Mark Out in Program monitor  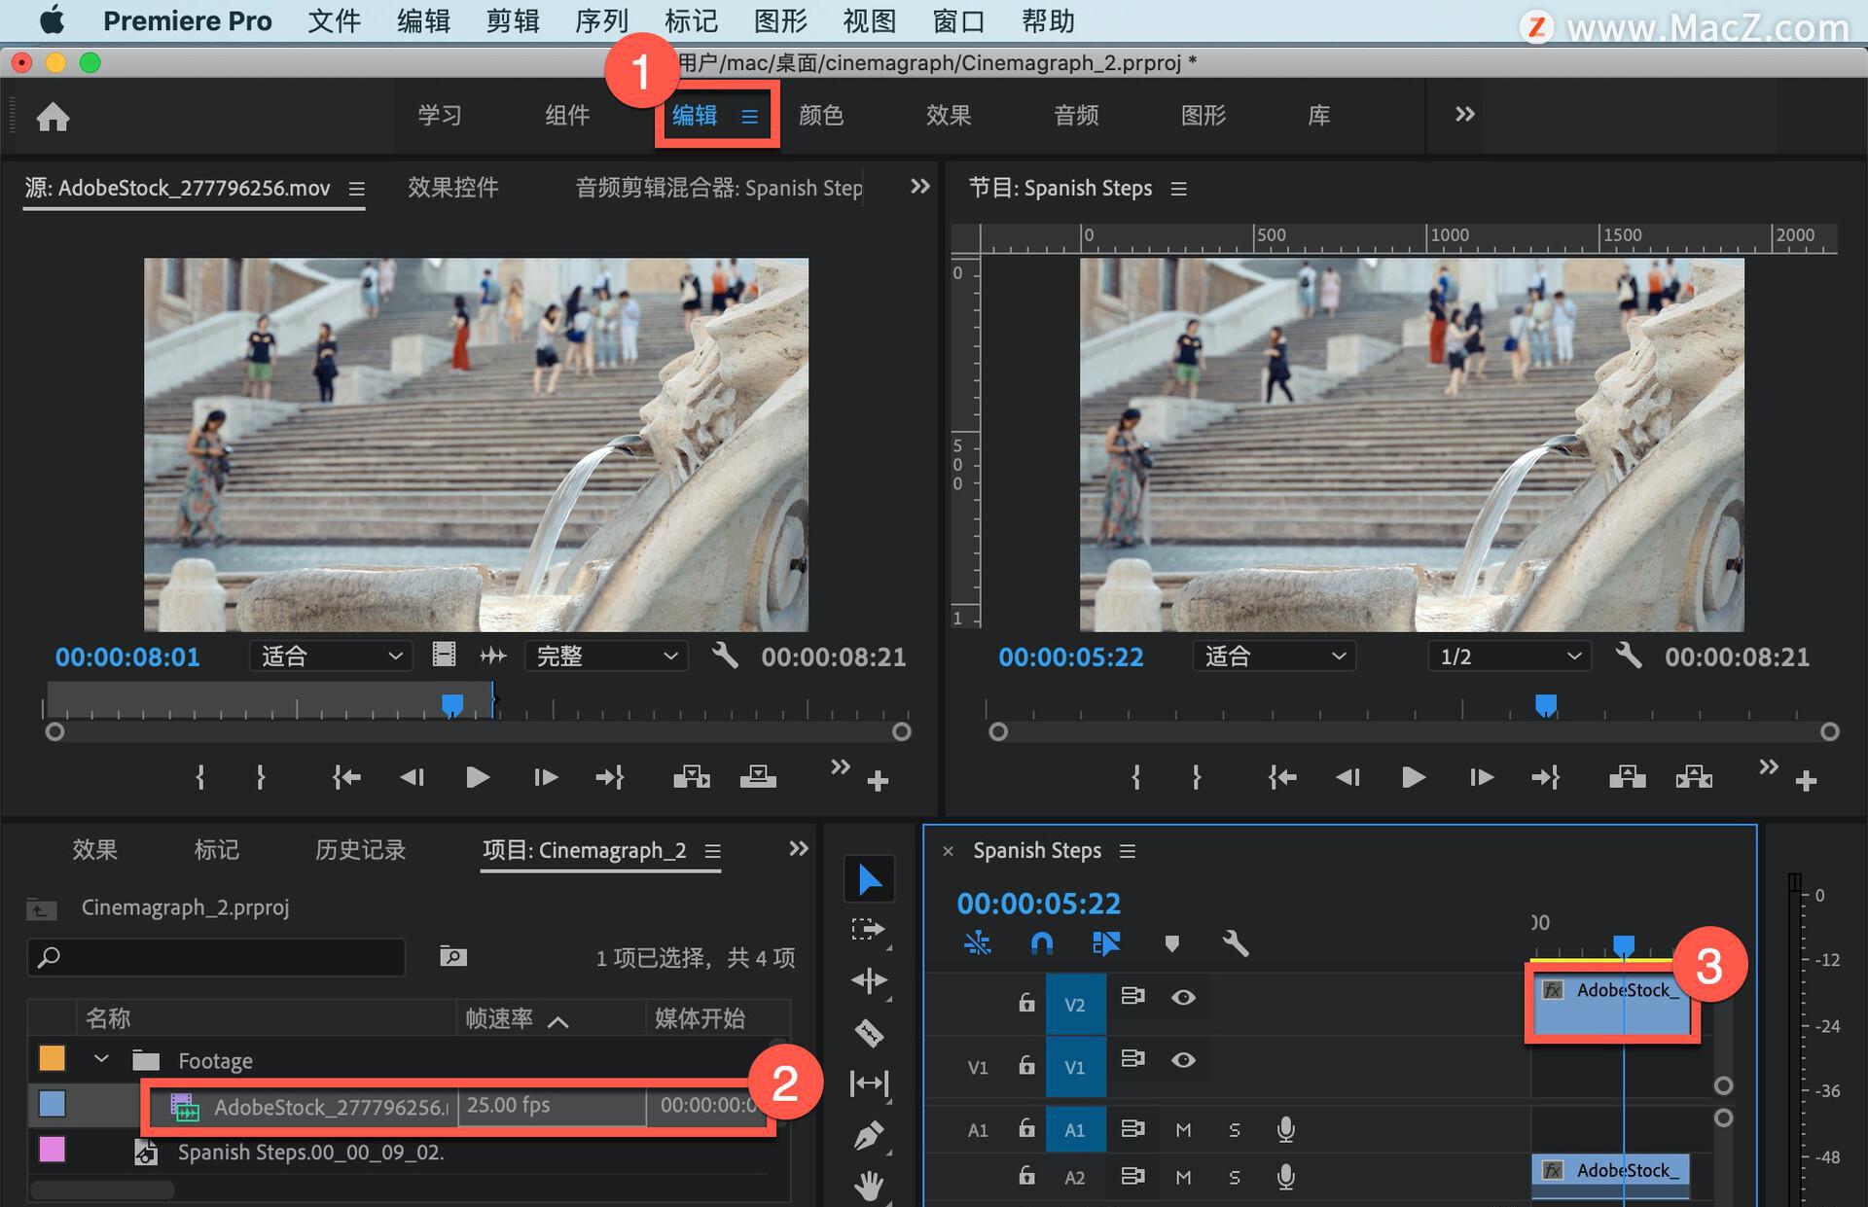click(1197, 777)
